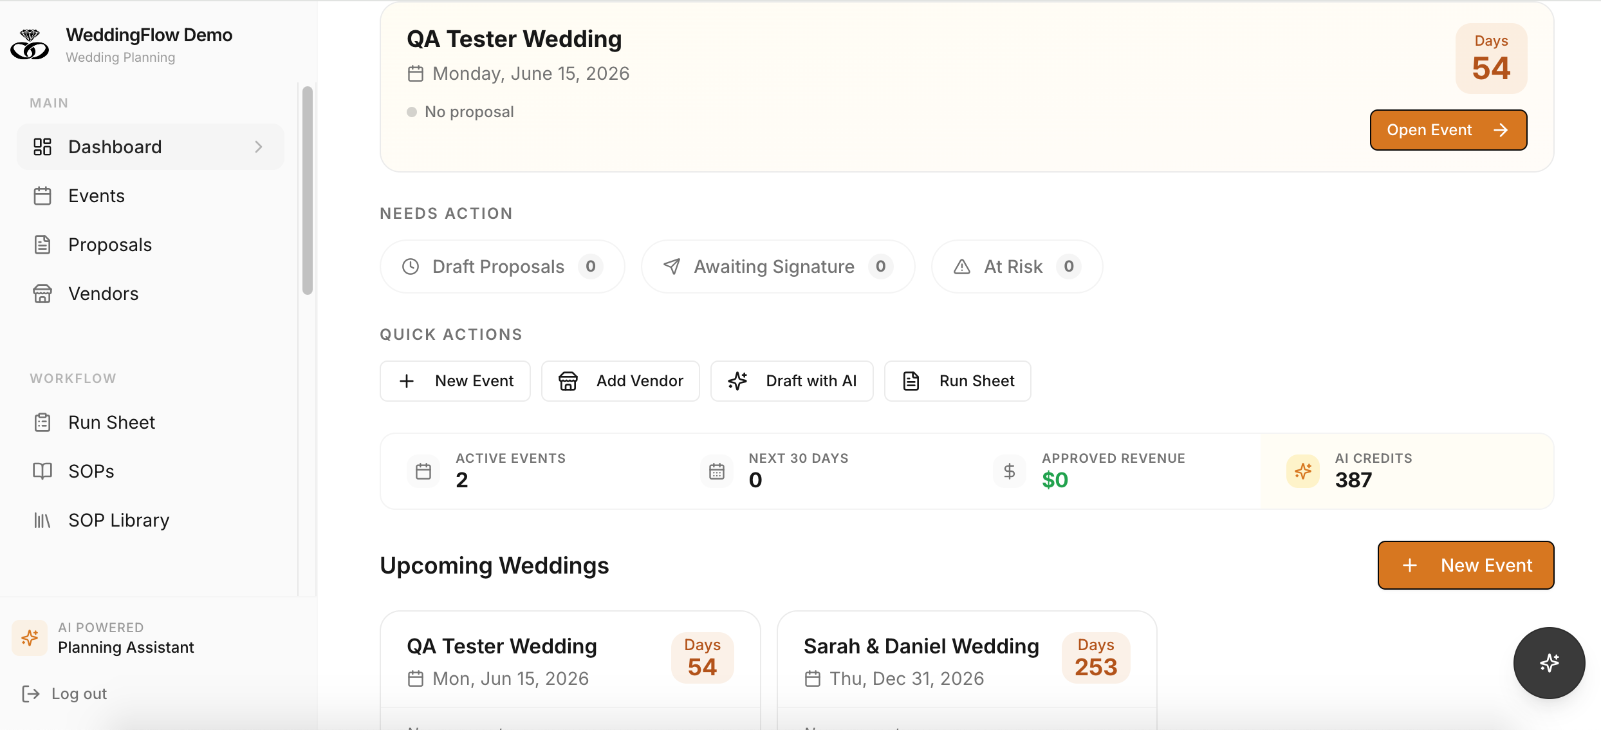Click the SOP Library books icon
The height and width of the screenshot is (730, 1601).
click(x=42, y=520)
